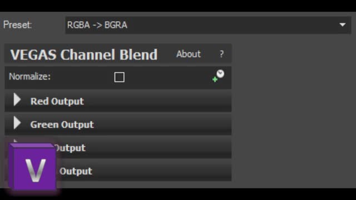Enable the Normalize checkbox
This screenshot has height=200, width=356.
(119, 77)
